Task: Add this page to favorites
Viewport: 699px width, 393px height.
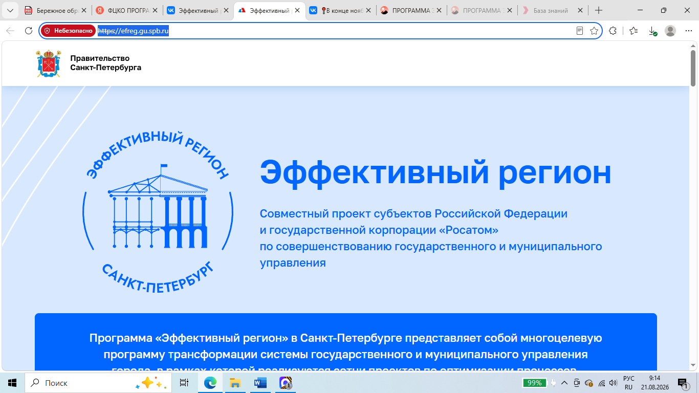Action: pyautogui.click(x=594, y=31)
